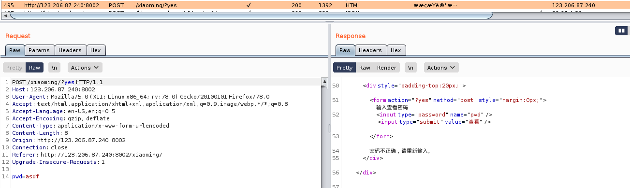Screen dimensions: 630x188
Task: Click POST method cell in row 495
Action: tap(116, 5)
